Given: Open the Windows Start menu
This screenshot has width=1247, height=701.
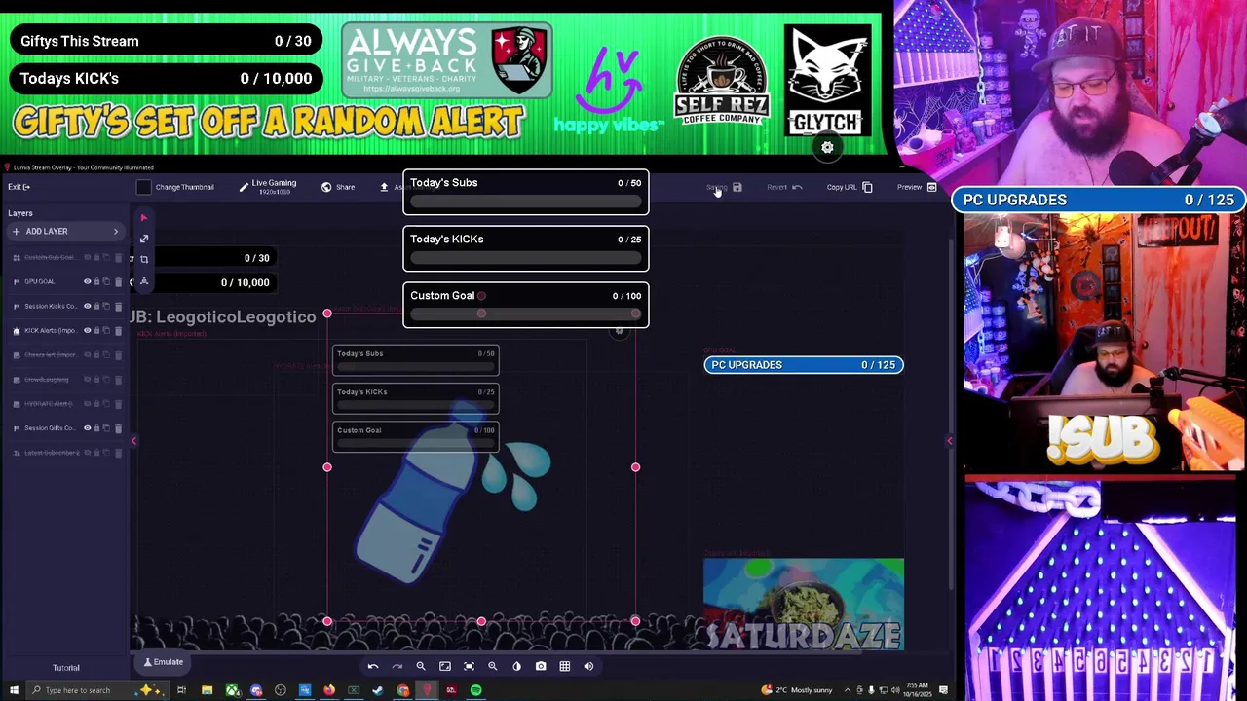Looking at the screenshot, I should (14, 690).
